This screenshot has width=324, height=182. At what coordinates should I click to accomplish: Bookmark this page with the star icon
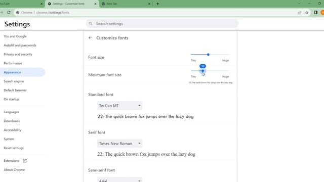[x=307, y=13]
